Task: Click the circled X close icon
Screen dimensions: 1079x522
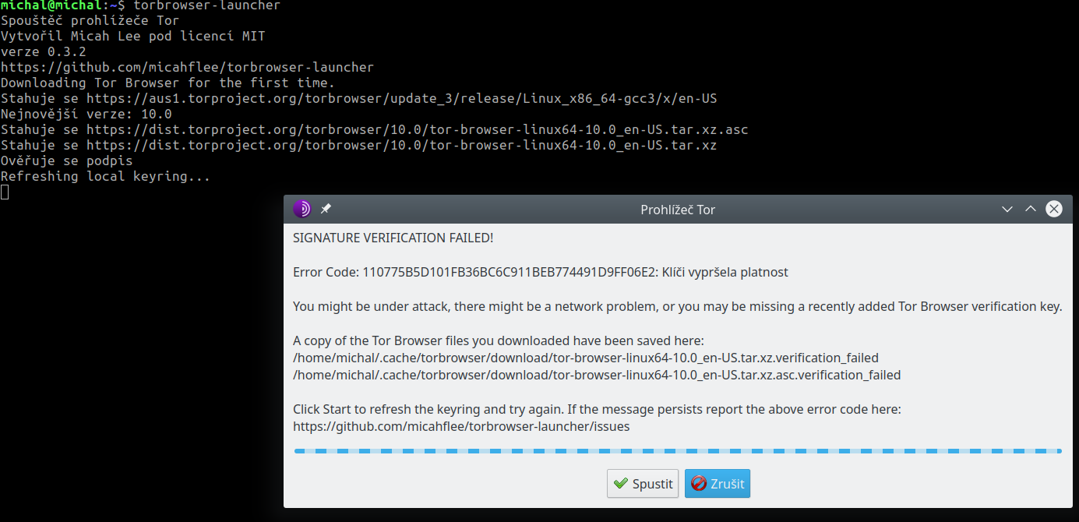Action: pos(1054,208)
